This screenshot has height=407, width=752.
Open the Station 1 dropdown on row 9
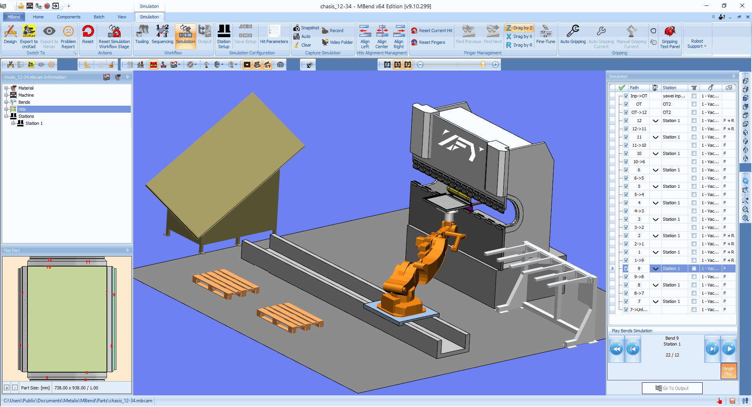pos(656,268)
